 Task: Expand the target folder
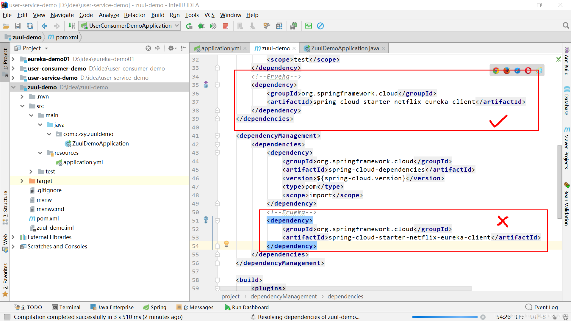[x=22, y=181]
